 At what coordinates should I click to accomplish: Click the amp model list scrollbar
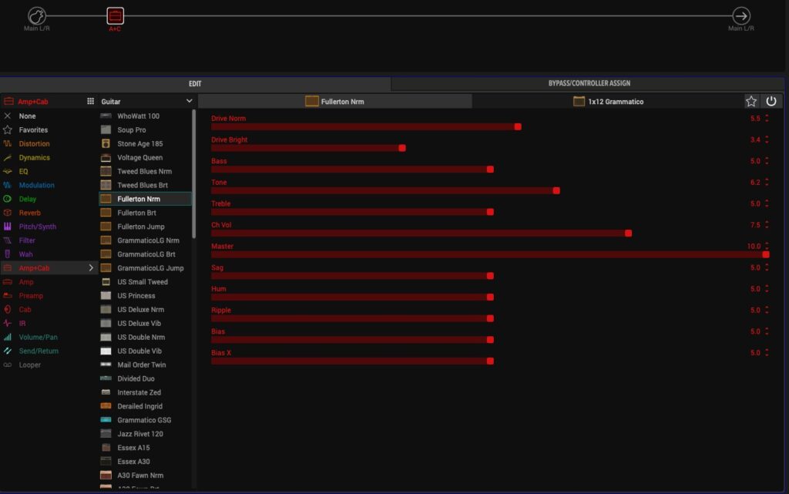click(x=193, y=177)
